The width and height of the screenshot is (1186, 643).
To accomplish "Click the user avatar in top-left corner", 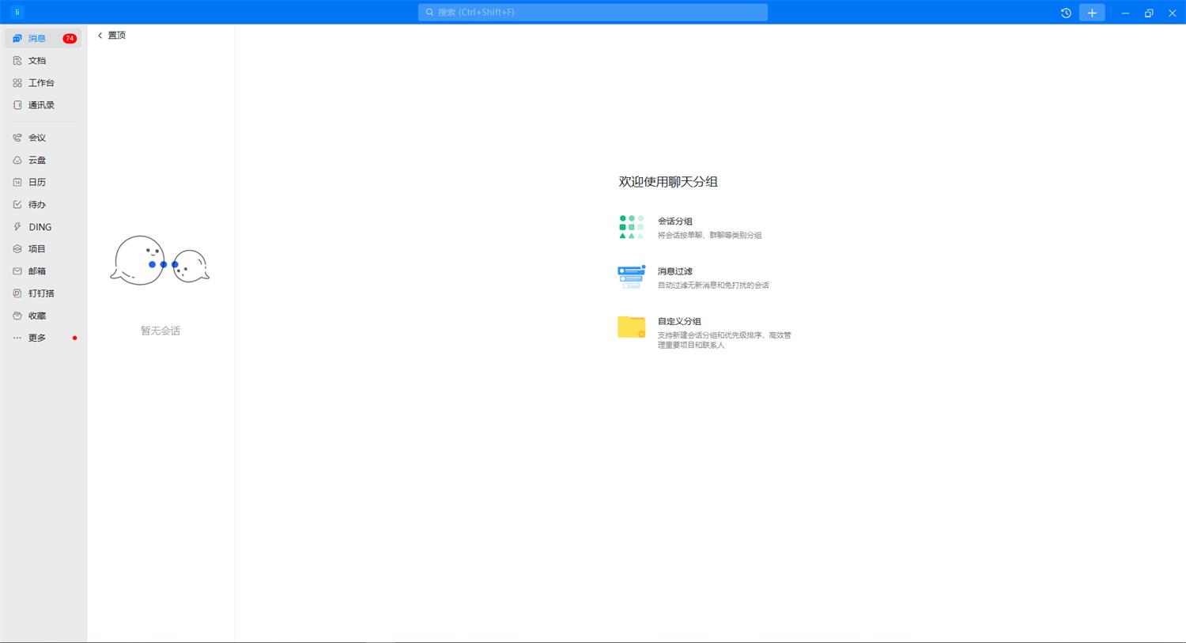I will (17, 13).
